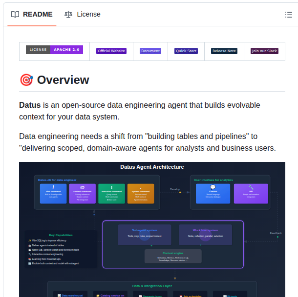The height and width of the screenshot is (297, 298).
Task: Click the Key Capabilities heading
Action: (61, 235)
